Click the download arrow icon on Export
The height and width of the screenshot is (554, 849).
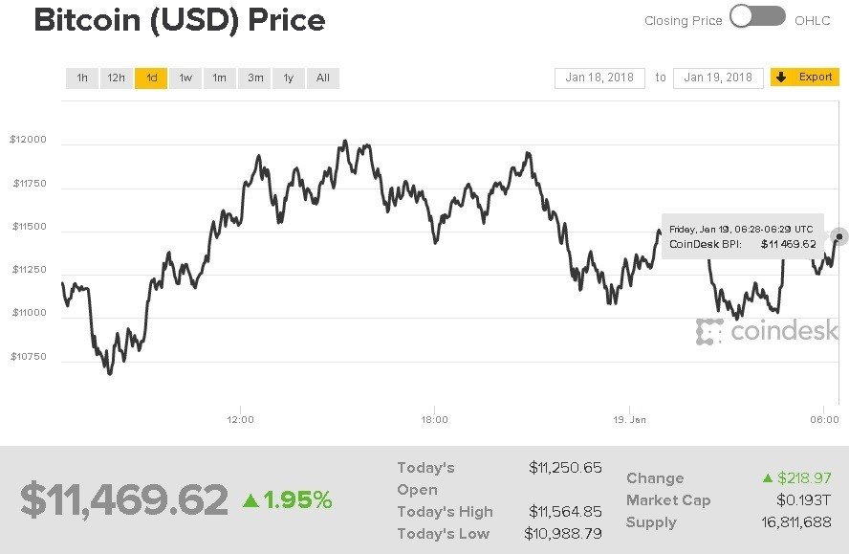click(x=782, y=78)
